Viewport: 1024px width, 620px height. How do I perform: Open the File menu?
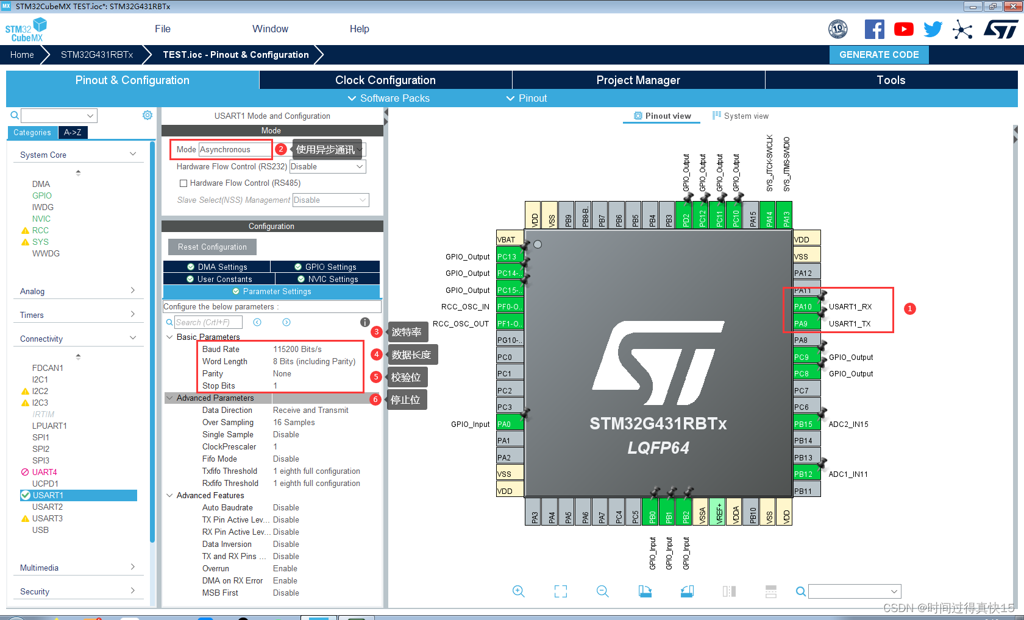(163, 29)
